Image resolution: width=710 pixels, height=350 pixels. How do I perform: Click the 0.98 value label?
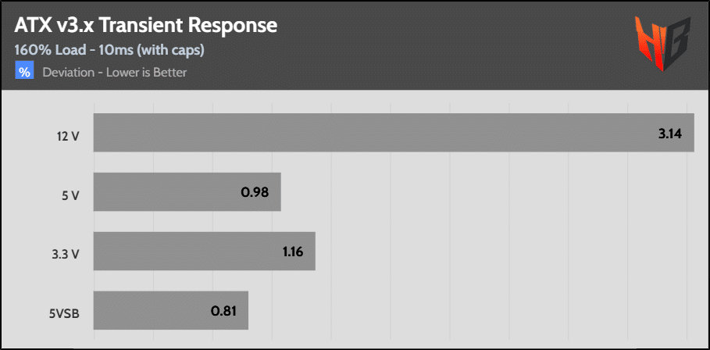coord(255,192)
